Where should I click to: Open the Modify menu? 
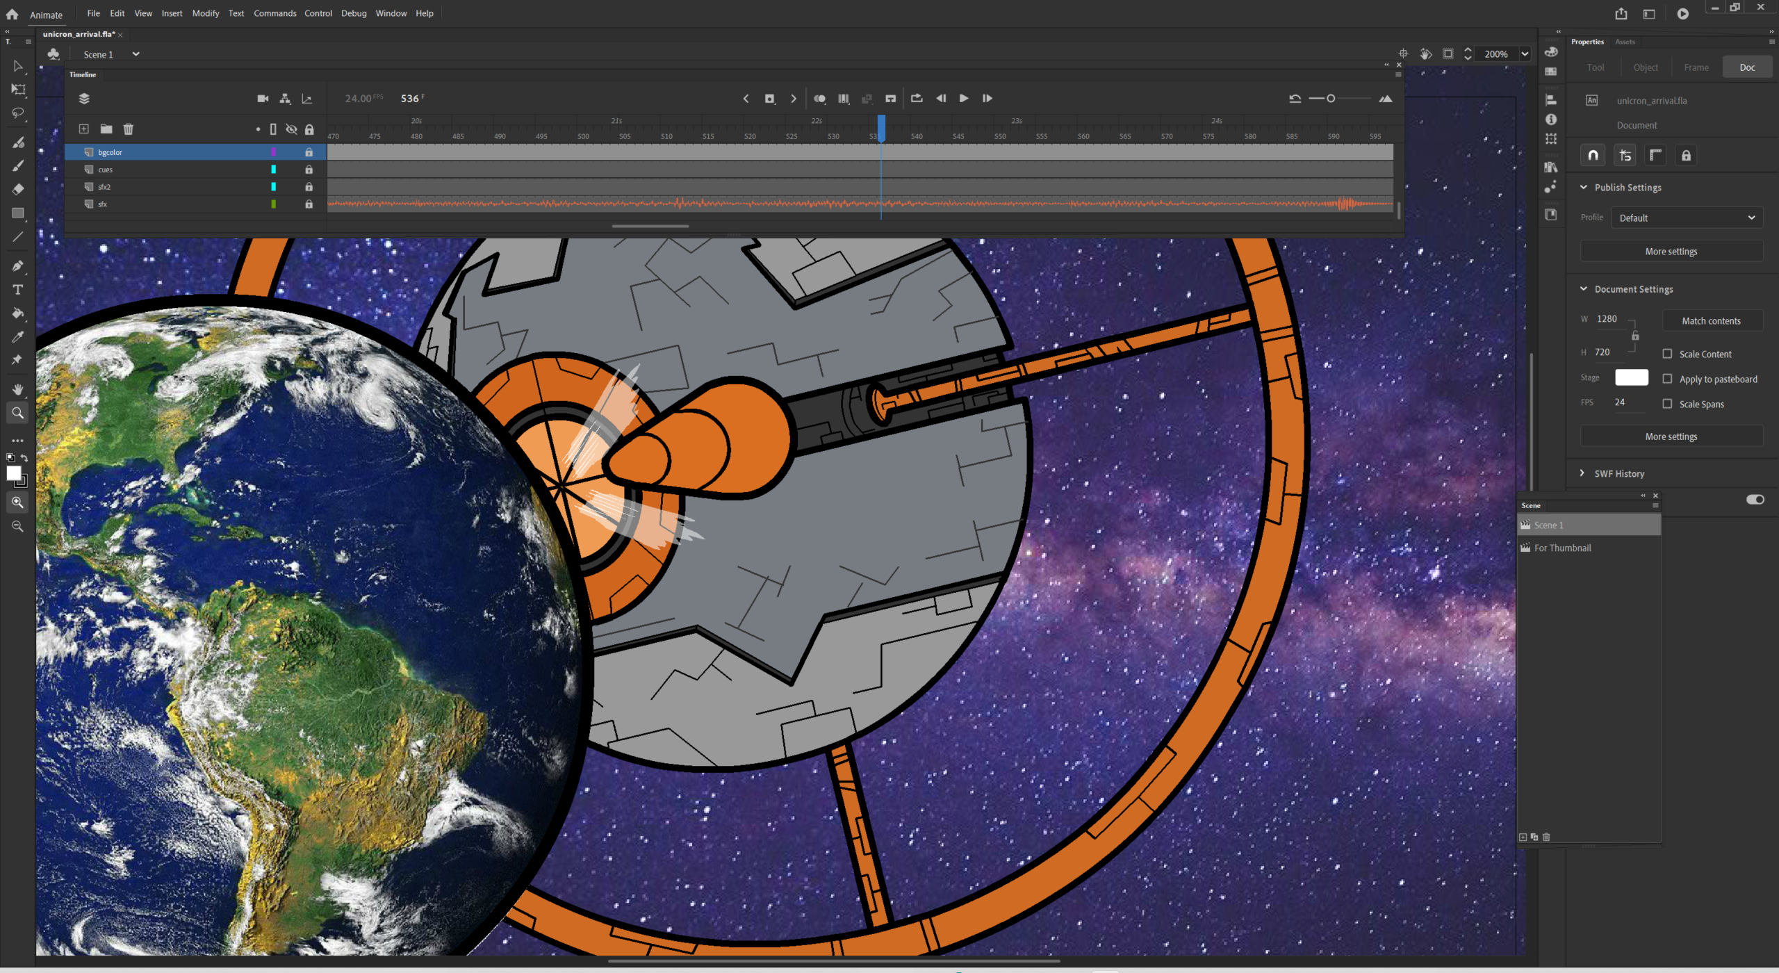pos(206,13)
